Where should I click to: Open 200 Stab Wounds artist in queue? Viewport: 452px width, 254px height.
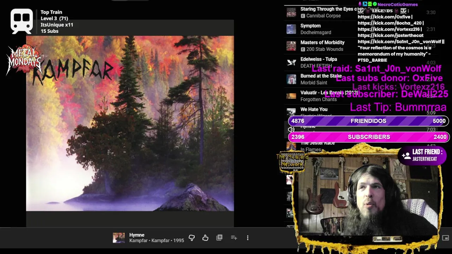click(x=325, y=49)
